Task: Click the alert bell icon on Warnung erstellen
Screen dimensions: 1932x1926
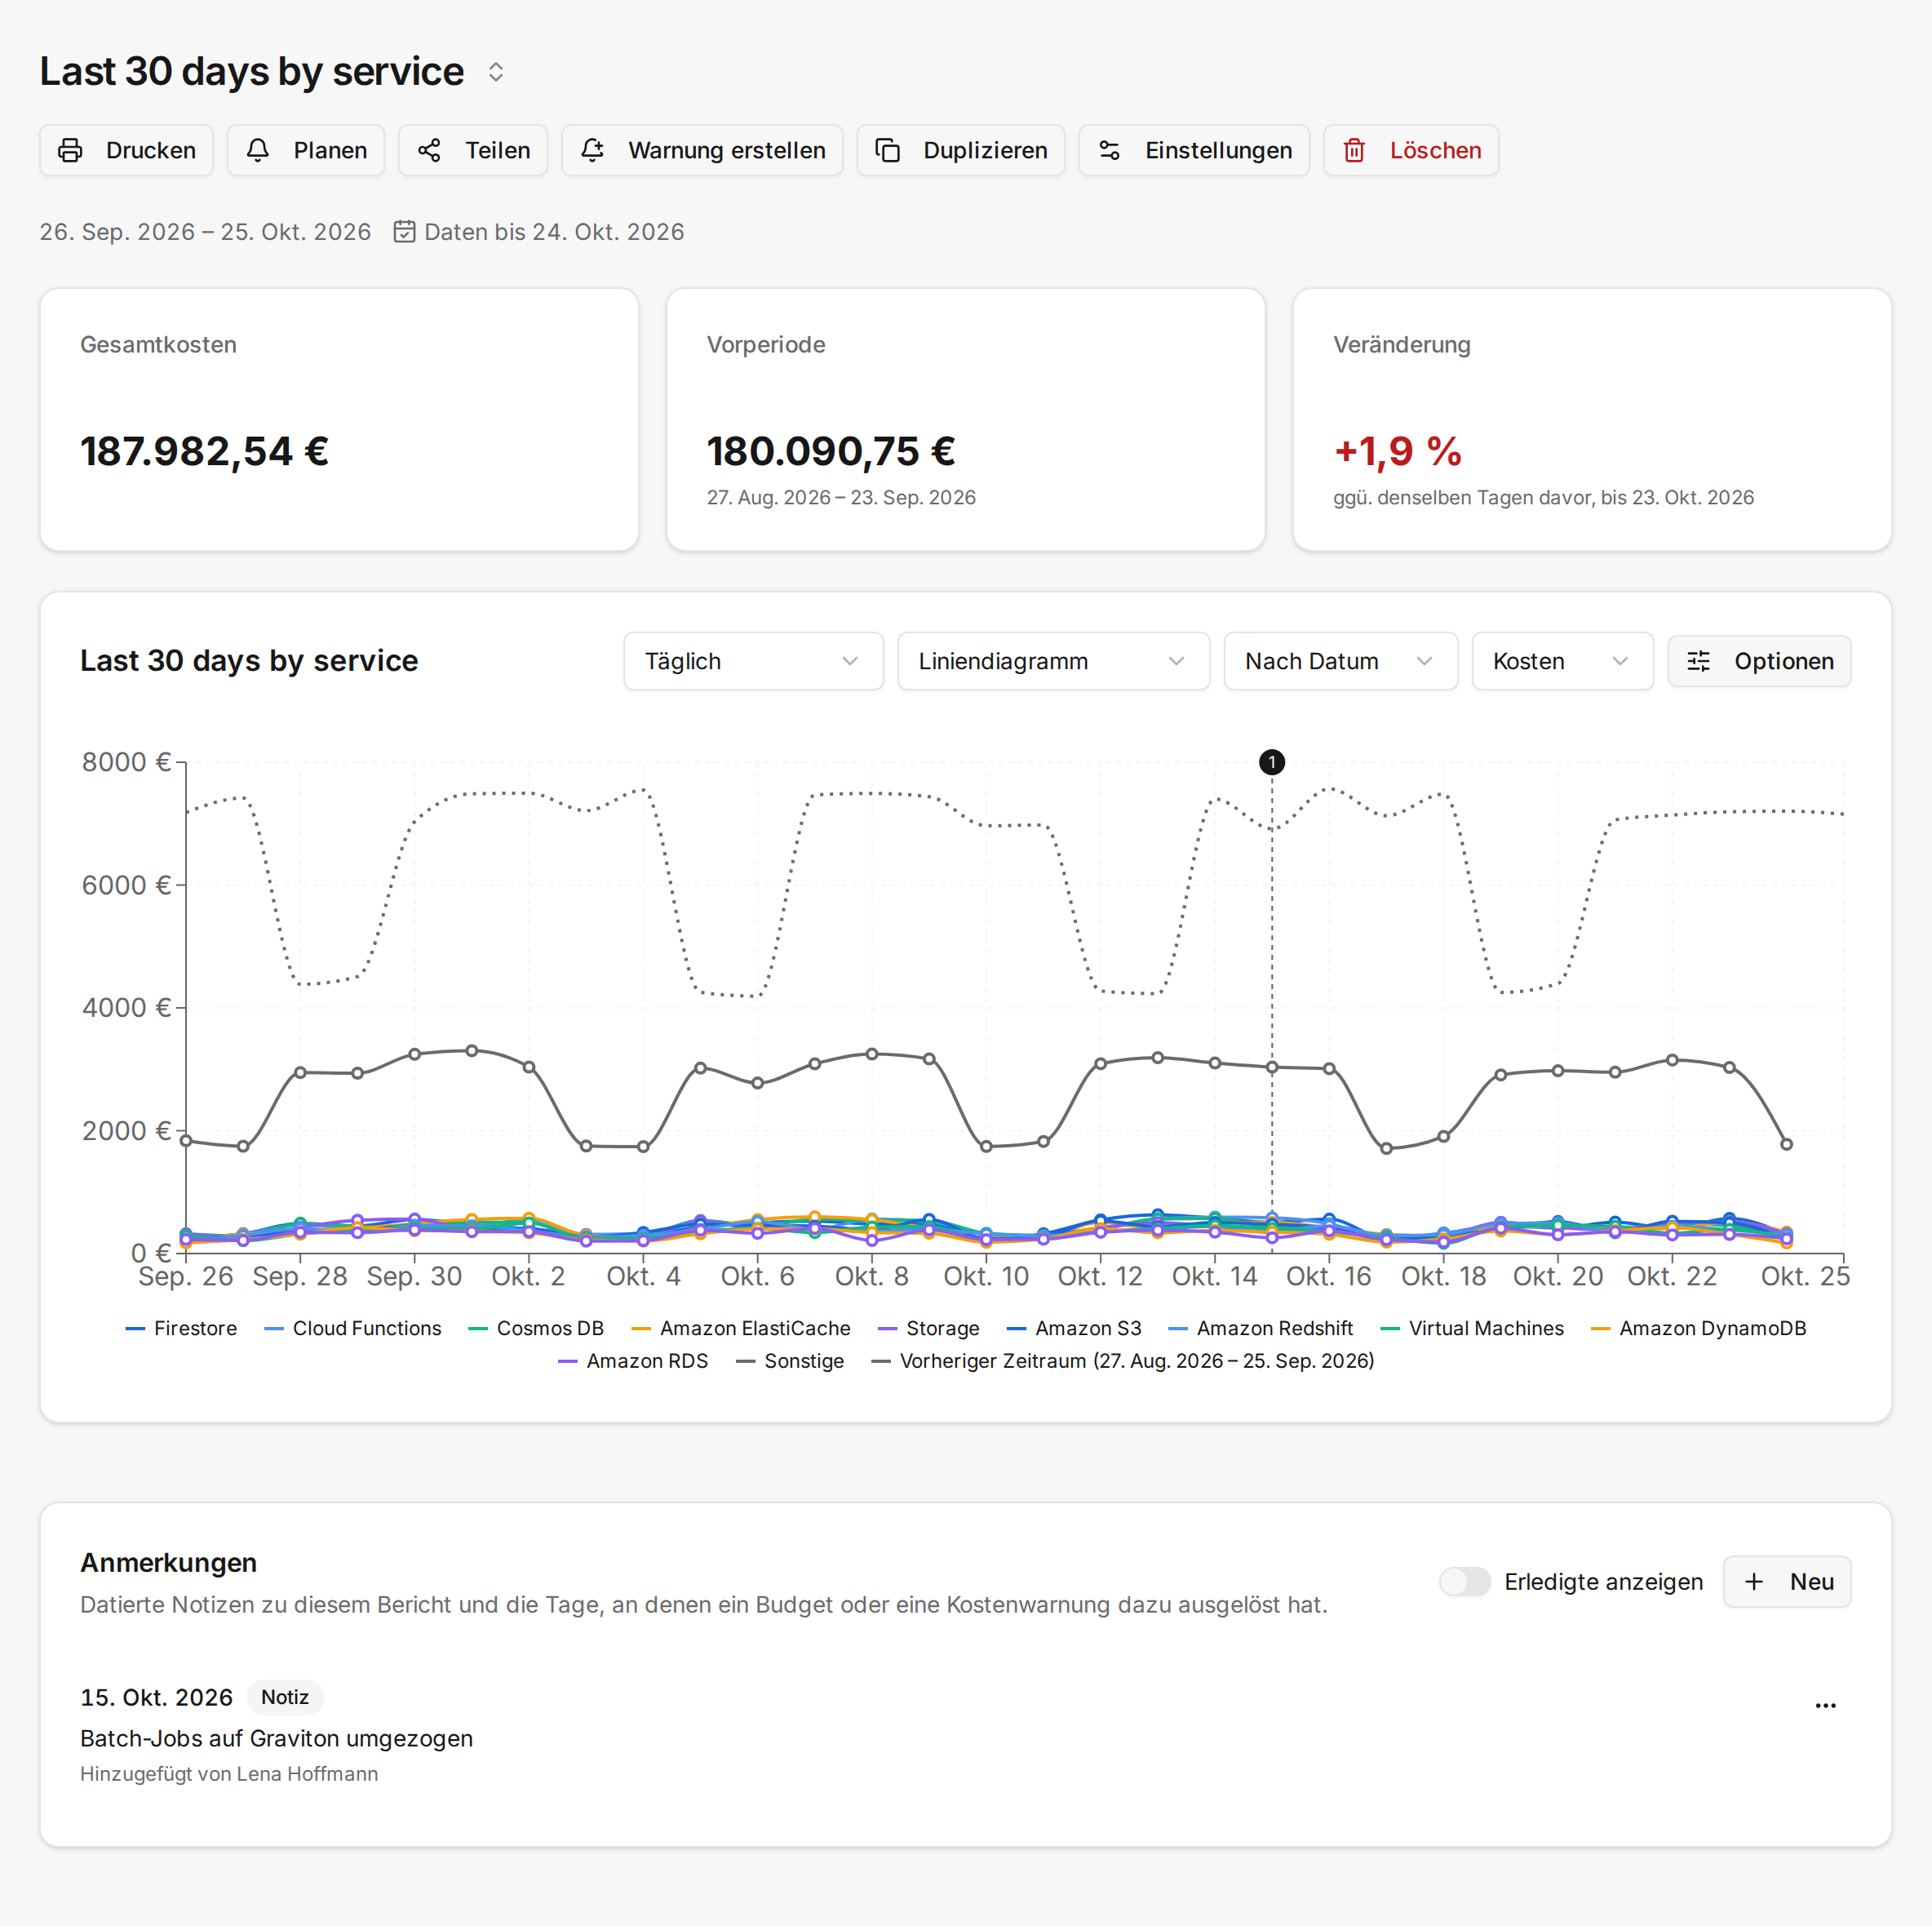Action: coord(592,150)
